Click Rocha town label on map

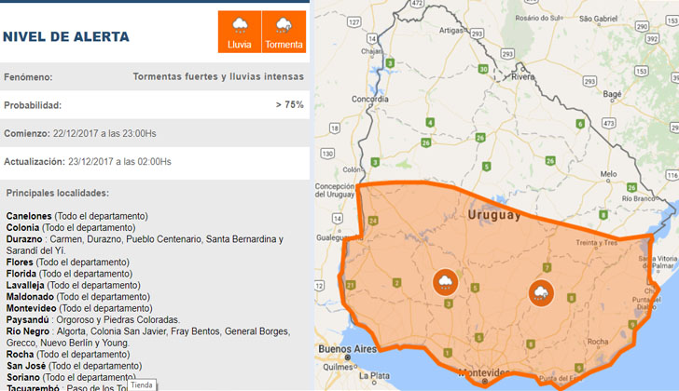tap(598, 342)
